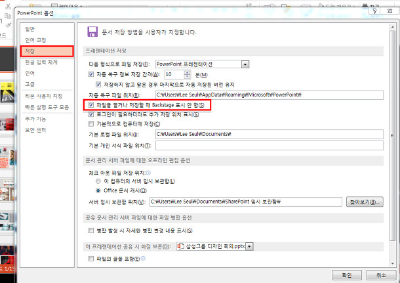Viewport: 400px width, 283px height.
Task: Toggle 추가 저장 위치 표시 checkbox
Action: (91, 114)
